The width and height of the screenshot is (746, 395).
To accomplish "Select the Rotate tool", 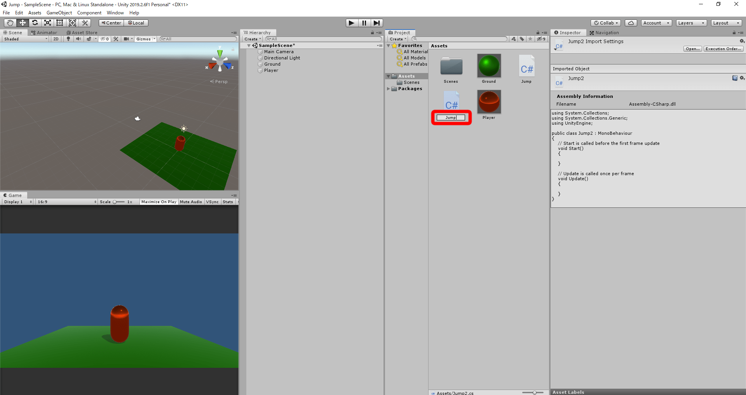I will 35,23.
